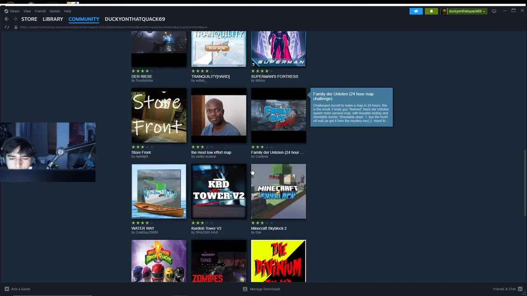The height and width of the screenshot is (296, 527).
Task: Open the Highway Dine Zombies thumbnail
Action: pos(219,261)
